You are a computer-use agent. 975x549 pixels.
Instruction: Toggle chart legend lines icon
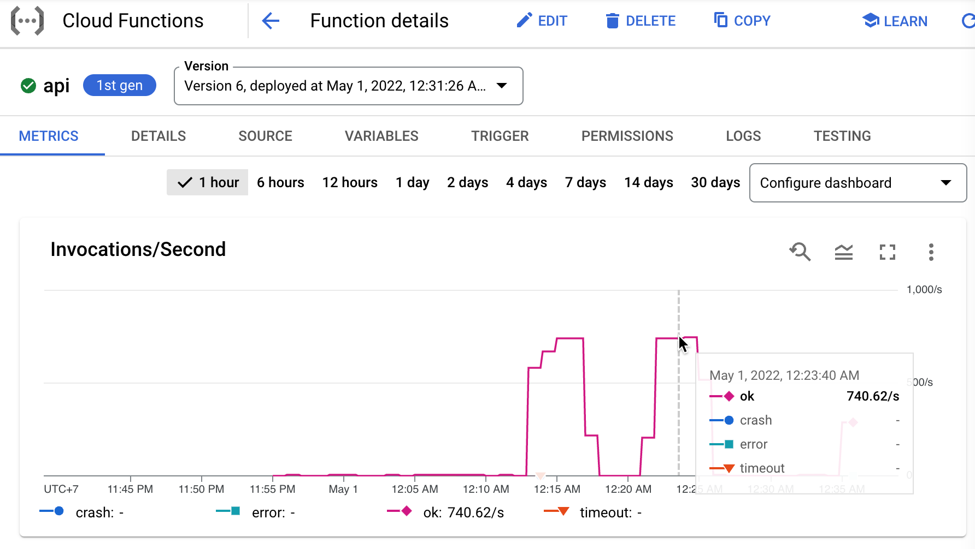pos(844,252)
